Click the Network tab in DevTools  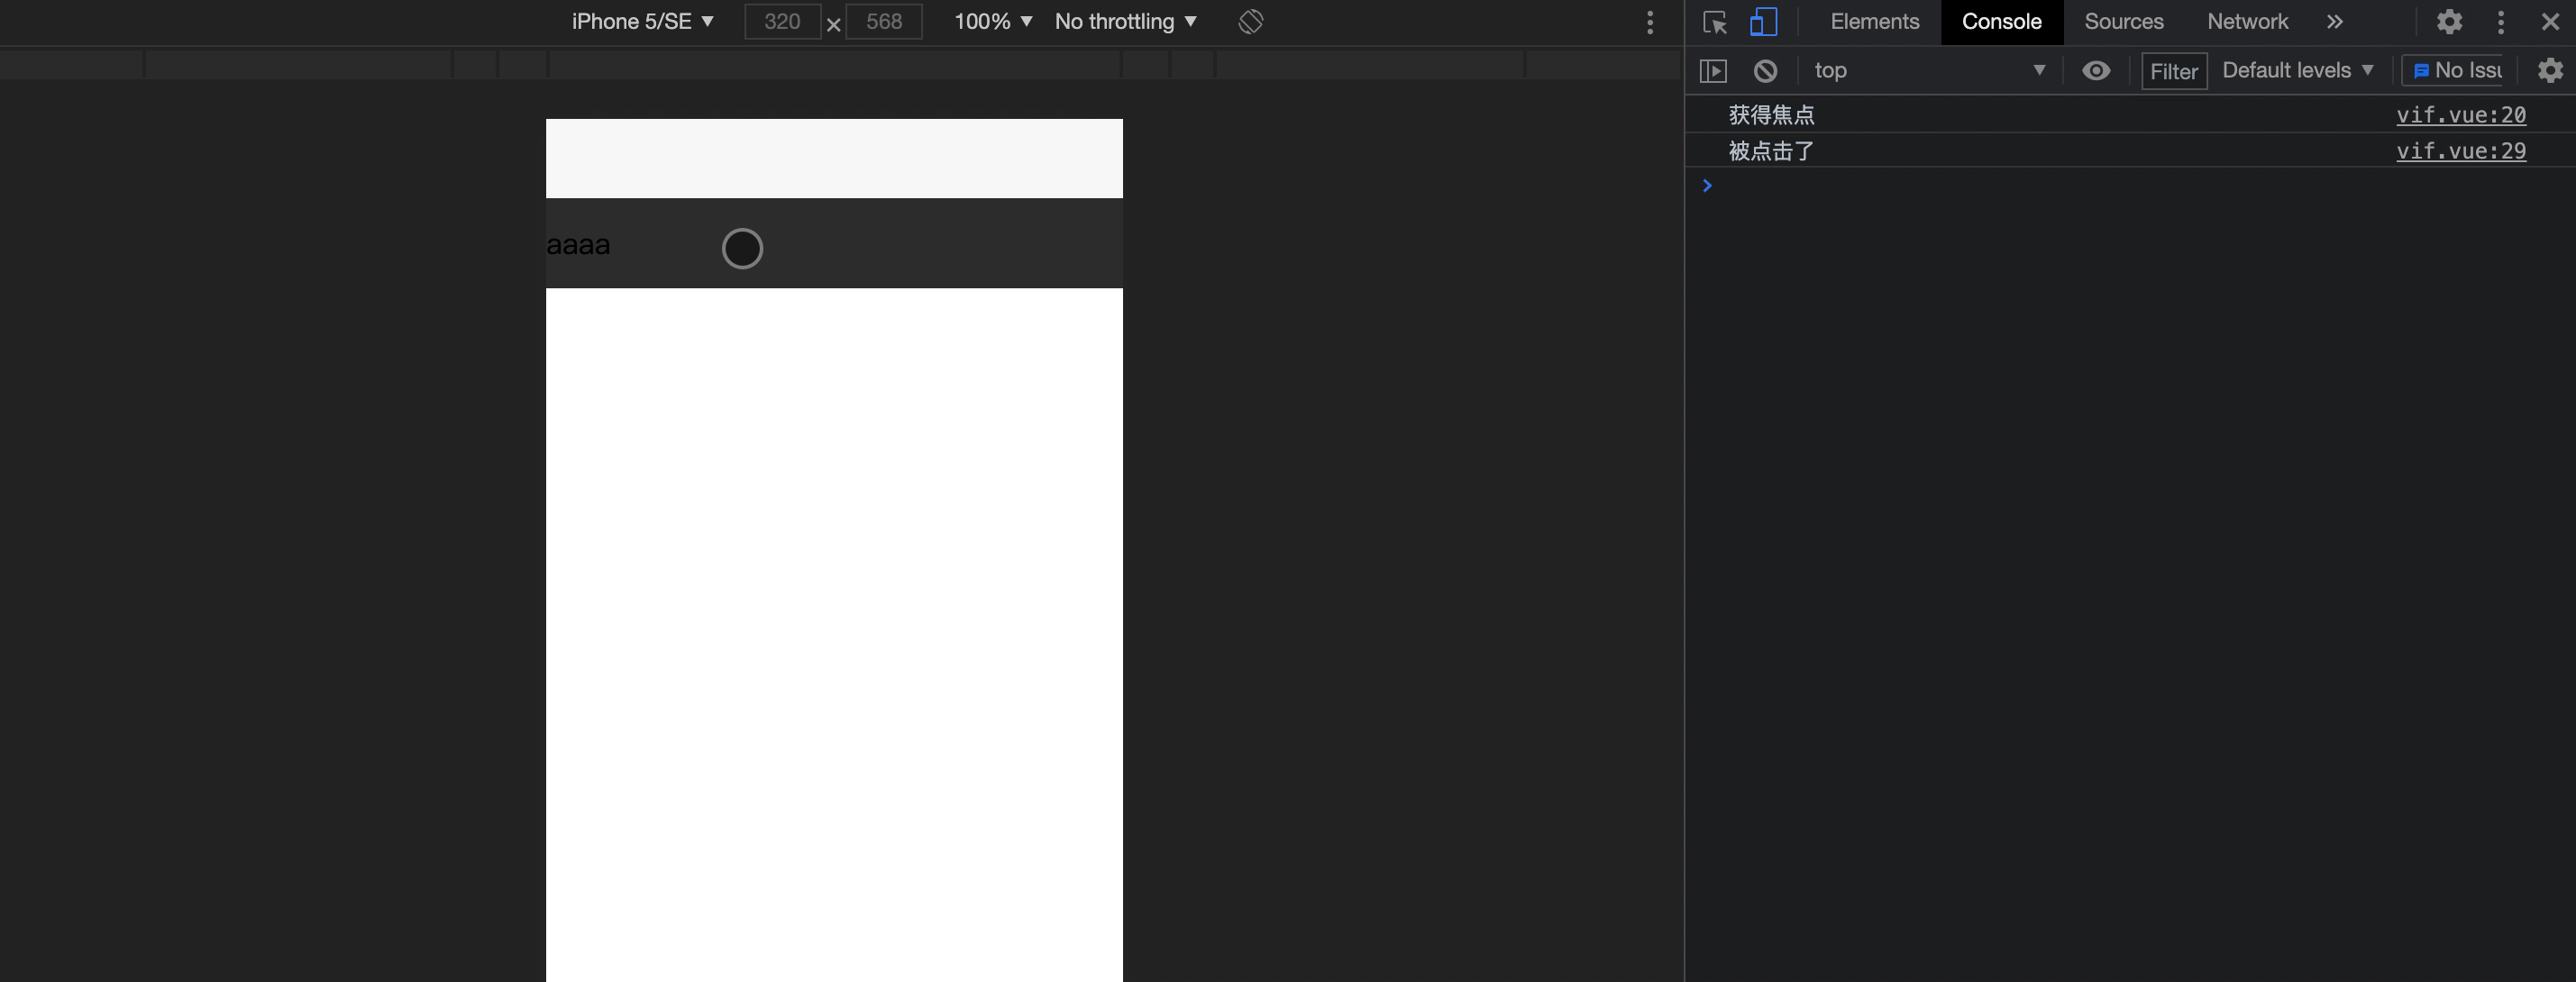[x=2246, y=22]
